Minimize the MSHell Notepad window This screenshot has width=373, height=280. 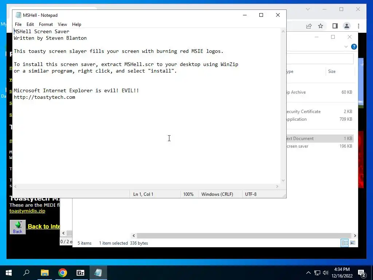tap(245, 15)
